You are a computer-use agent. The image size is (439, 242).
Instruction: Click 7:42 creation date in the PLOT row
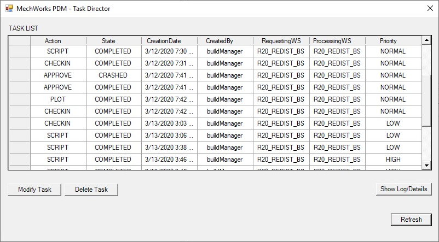(169, 99)
